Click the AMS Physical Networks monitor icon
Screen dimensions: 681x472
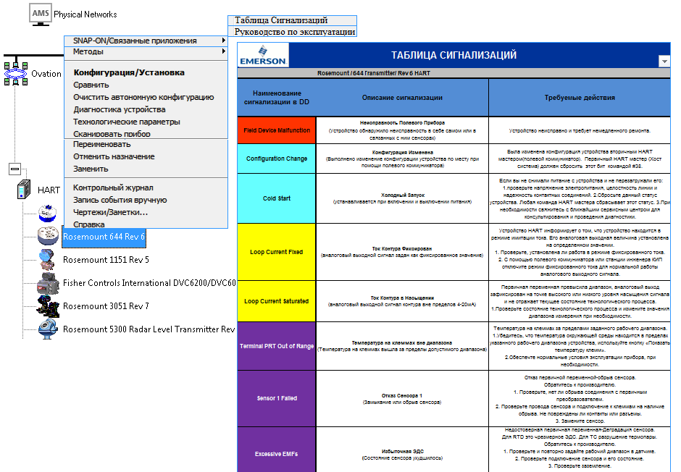(x=41, y=14)
